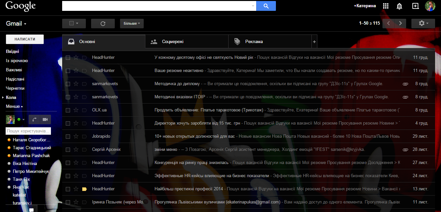Click the Google logo
This screenshot has width=441, height=212.
[20, 6]
